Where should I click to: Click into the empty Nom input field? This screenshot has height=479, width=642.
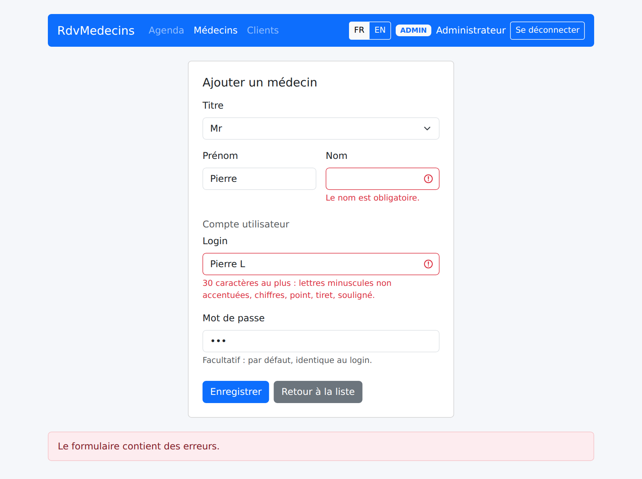click(382, 179)
